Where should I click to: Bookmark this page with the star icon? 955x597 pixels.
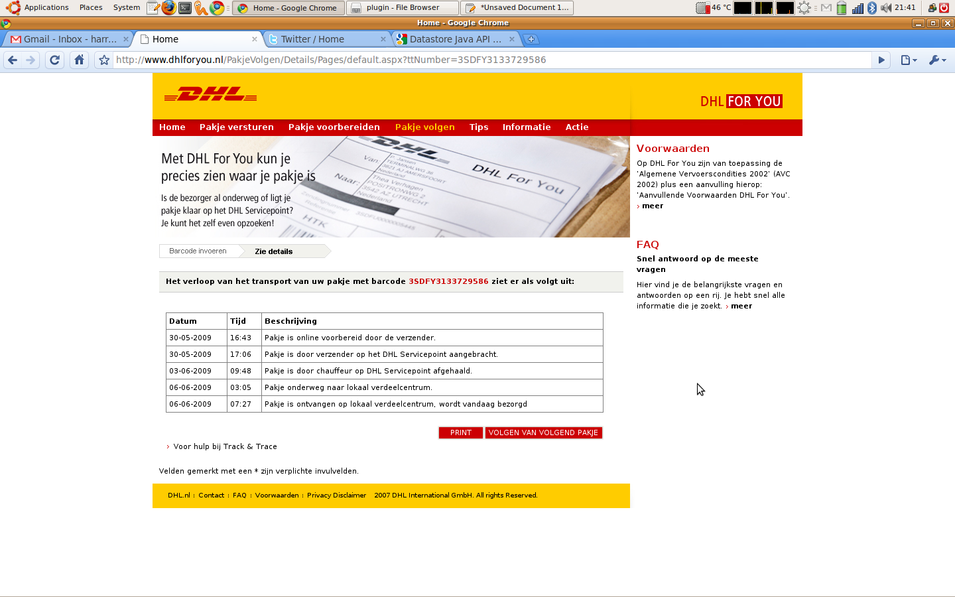pos(104,60)
